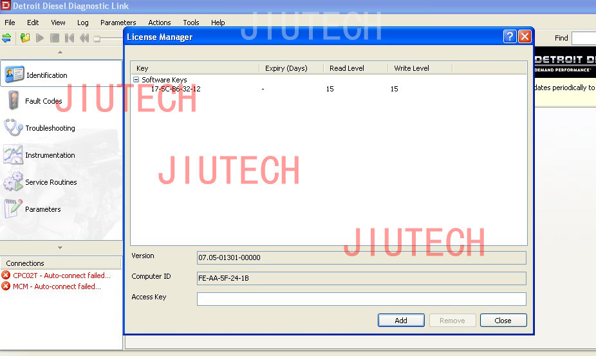This screenshot has width=596, height=356.
Task: Click the Add button
Action: 401,320
